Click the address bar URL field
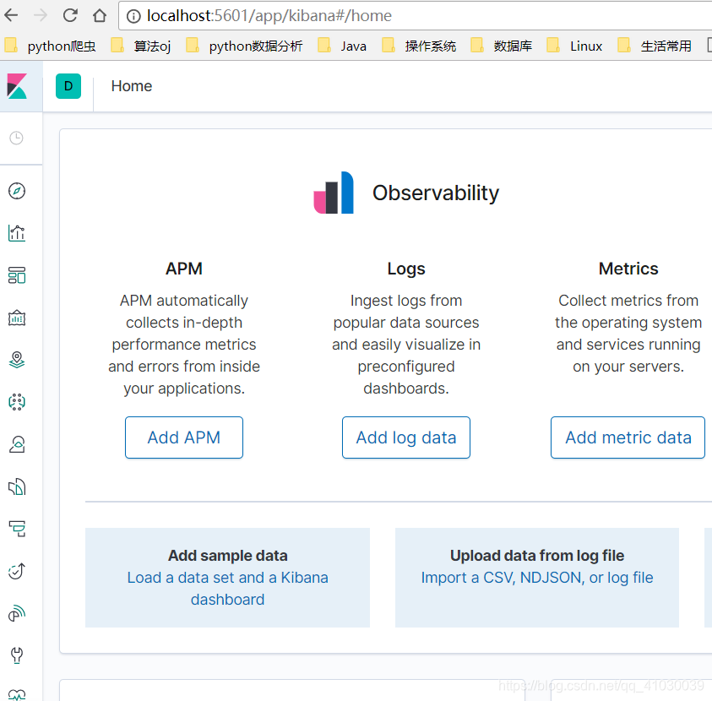This screenshot has height=701, width=712. pos(415,16)
